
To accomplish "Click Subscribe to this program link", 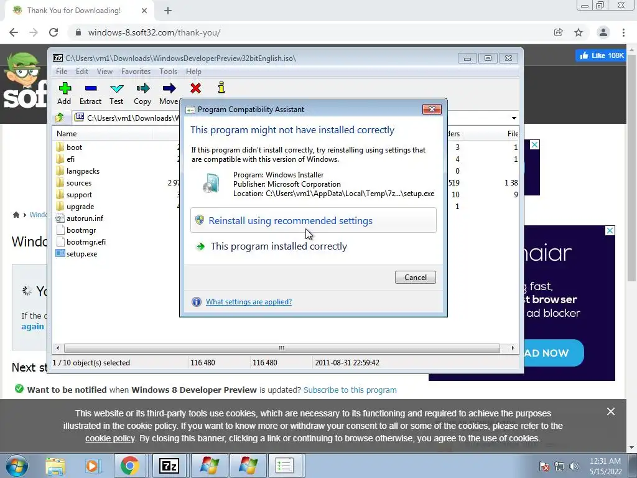I will 350,390.
